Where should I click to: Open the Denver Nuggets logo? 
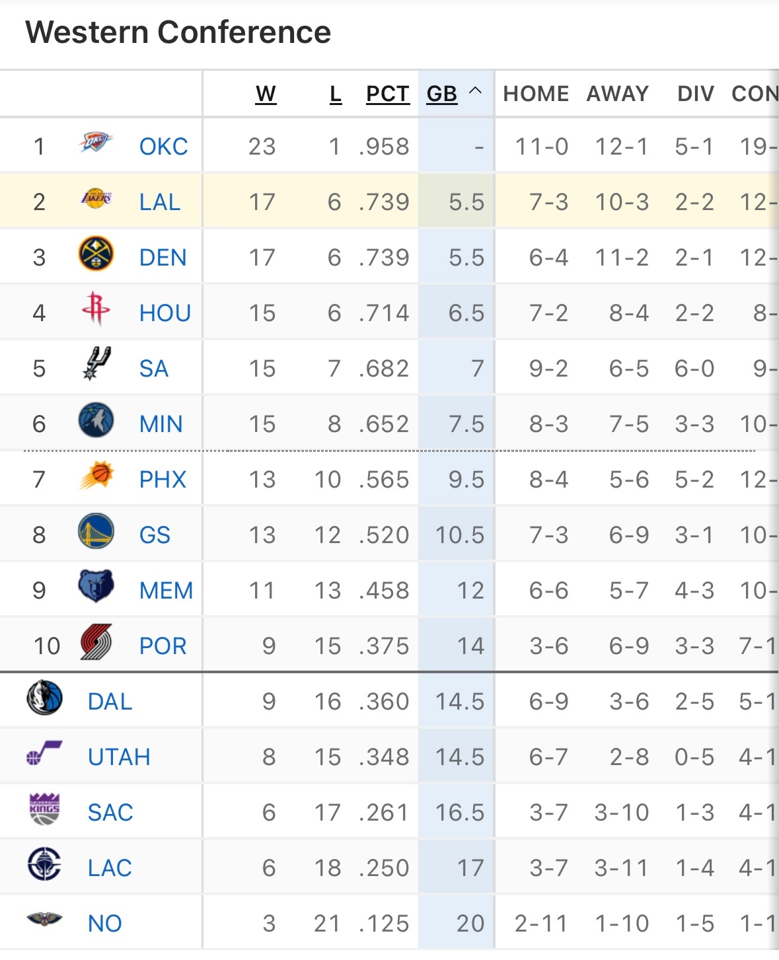pyautogui.click(x=96, y=254)
